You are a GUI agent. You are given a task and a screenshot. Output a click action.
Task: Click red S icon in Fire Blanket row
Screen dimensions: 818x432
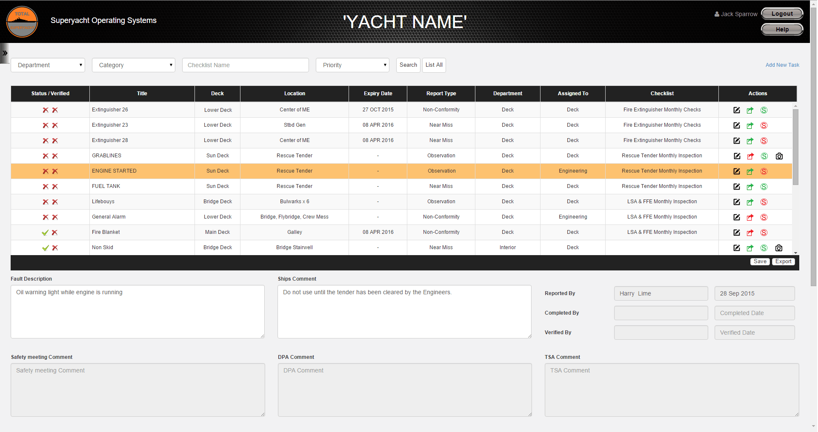pyautogui.click(x=764, y=233)
